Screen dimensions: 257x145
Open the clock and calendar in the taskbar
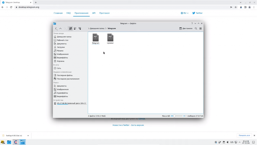point(246,142)
